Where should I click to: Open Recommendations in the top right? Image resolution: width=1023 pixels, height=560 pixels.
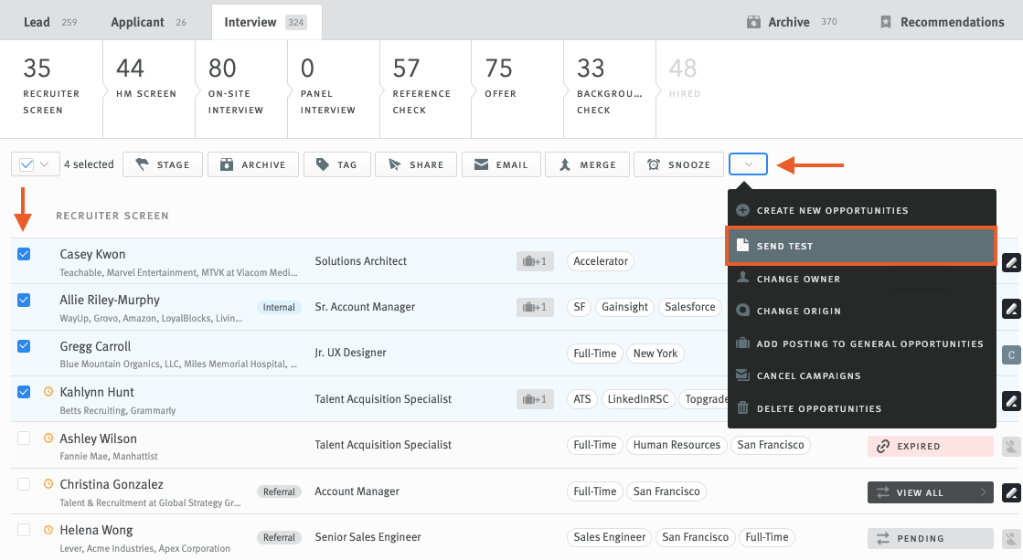942,21
